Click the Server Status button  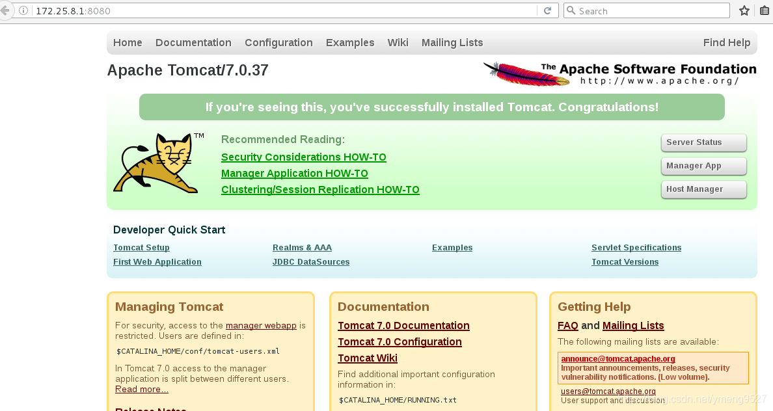[703, 142]
